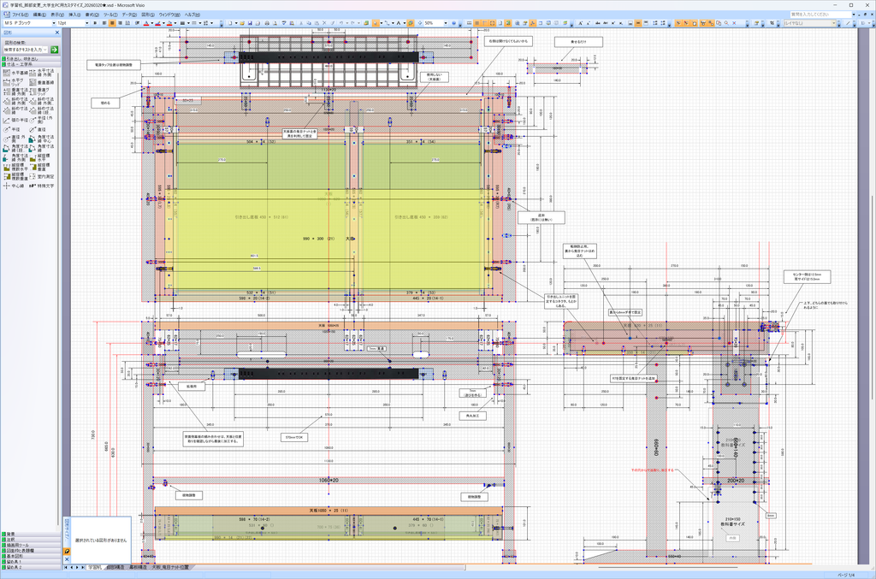This screenshot has width=876, height=579.
Task: Click the blue Help icon beside zoom box
Action: tap(454, 23)
